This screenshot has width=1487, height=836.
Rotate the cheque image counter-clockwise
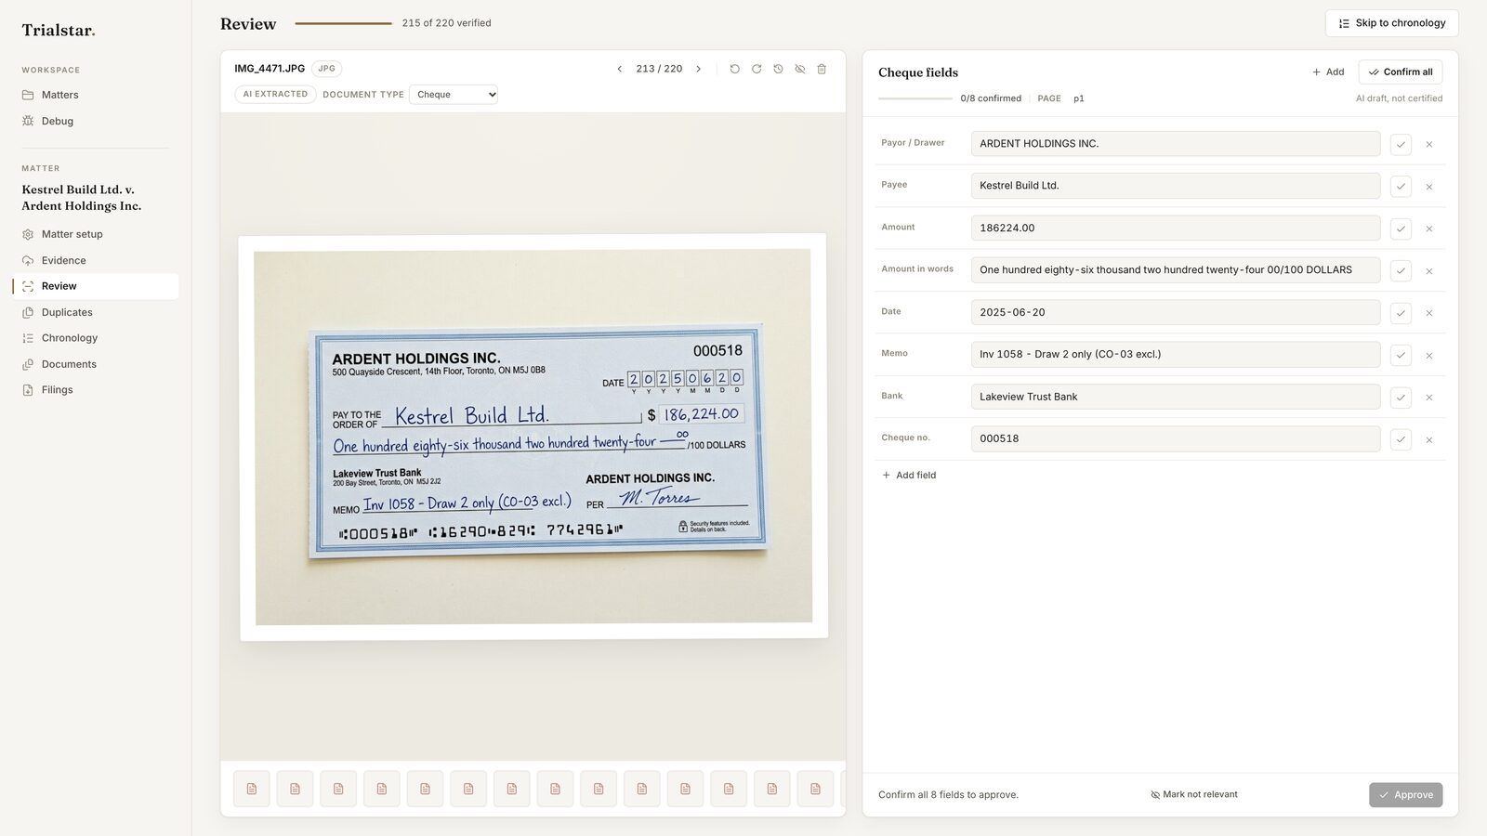coord(734,69)
